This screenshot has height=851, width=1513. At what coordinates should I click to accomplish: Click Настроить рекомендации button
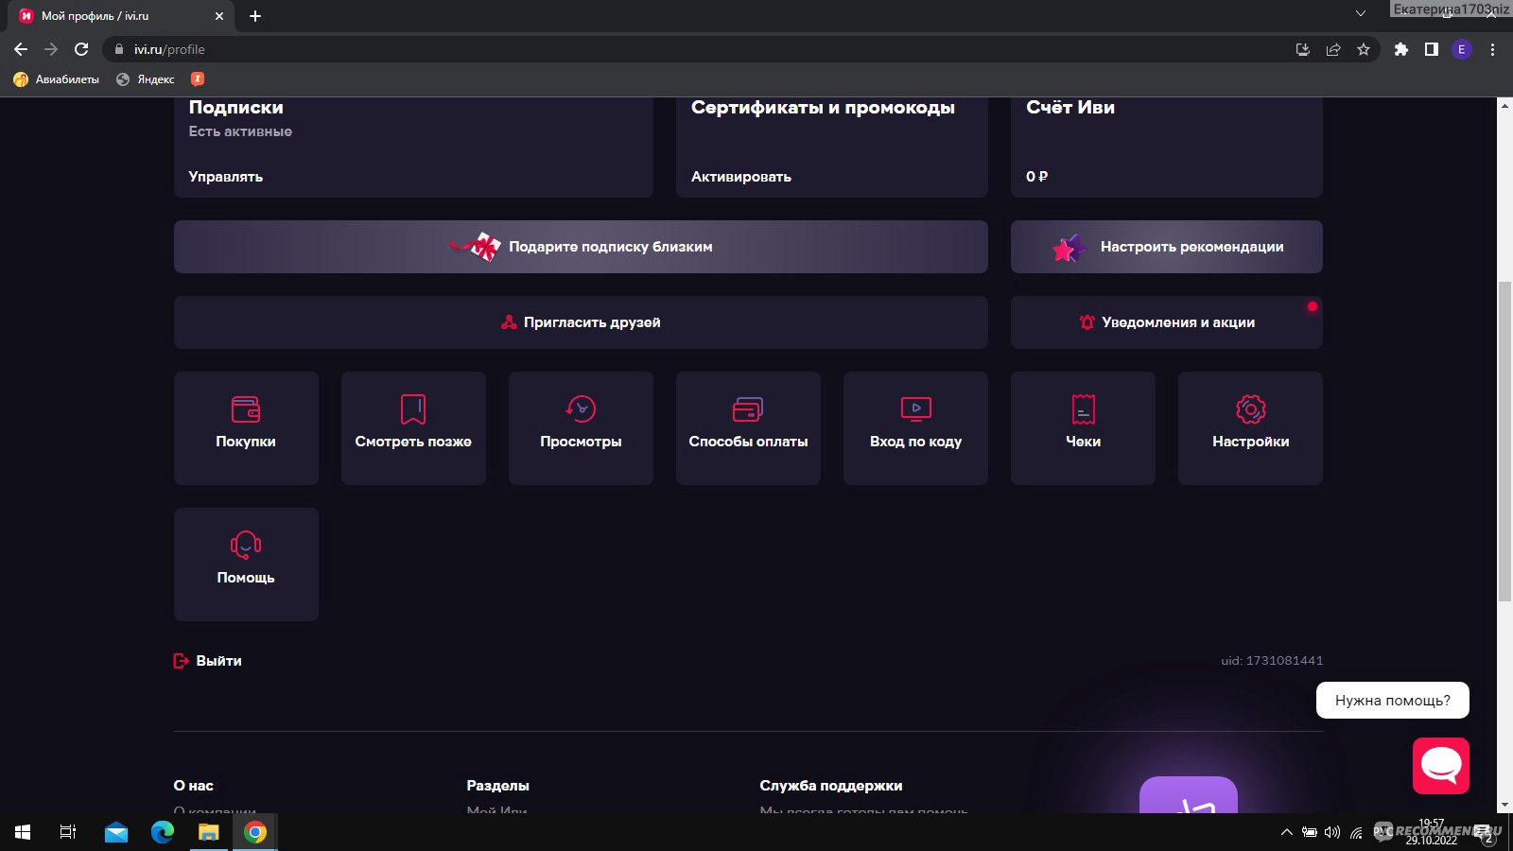click(1167, 247)
